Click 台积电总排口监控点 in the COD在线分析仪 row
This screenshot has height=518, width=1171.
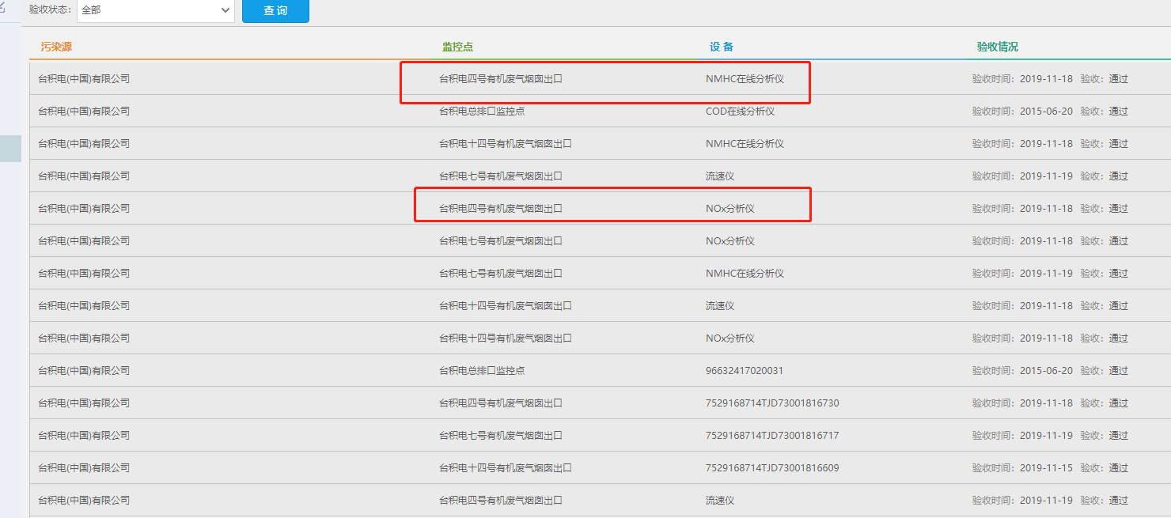pos(482,112)
